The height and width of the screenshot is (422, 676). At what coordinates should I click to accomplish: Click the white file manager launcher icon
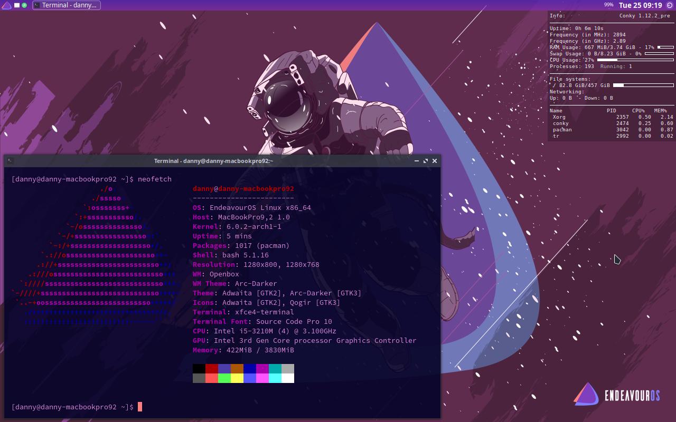pyautogui.click(x=17, y=5)
